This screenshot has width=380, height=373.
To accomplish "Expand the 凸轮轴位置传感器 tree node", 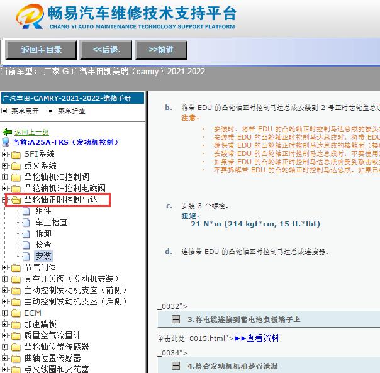I will [4, 347].
